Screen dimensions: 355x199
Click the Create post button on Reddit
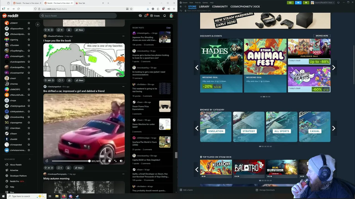coord(155,16)
